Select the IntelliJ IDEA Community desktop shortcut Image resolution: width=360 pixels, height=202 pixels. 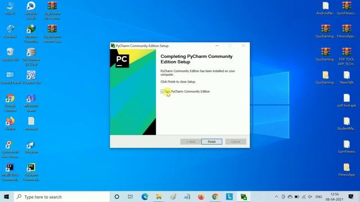click(x=10, y=172)
